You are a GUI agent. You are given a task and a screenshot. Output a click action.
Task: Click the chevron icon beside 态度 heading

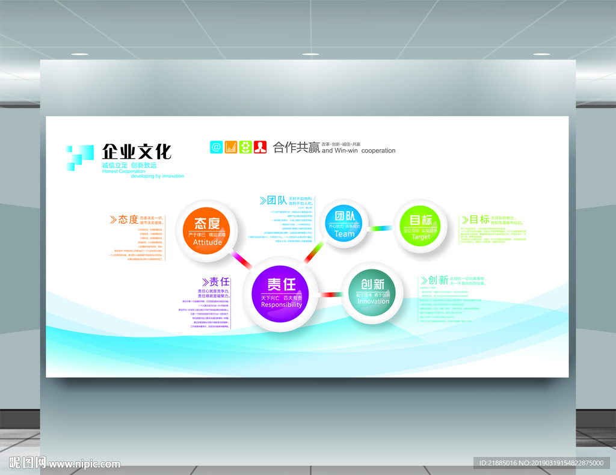click(x=113, y=219)
